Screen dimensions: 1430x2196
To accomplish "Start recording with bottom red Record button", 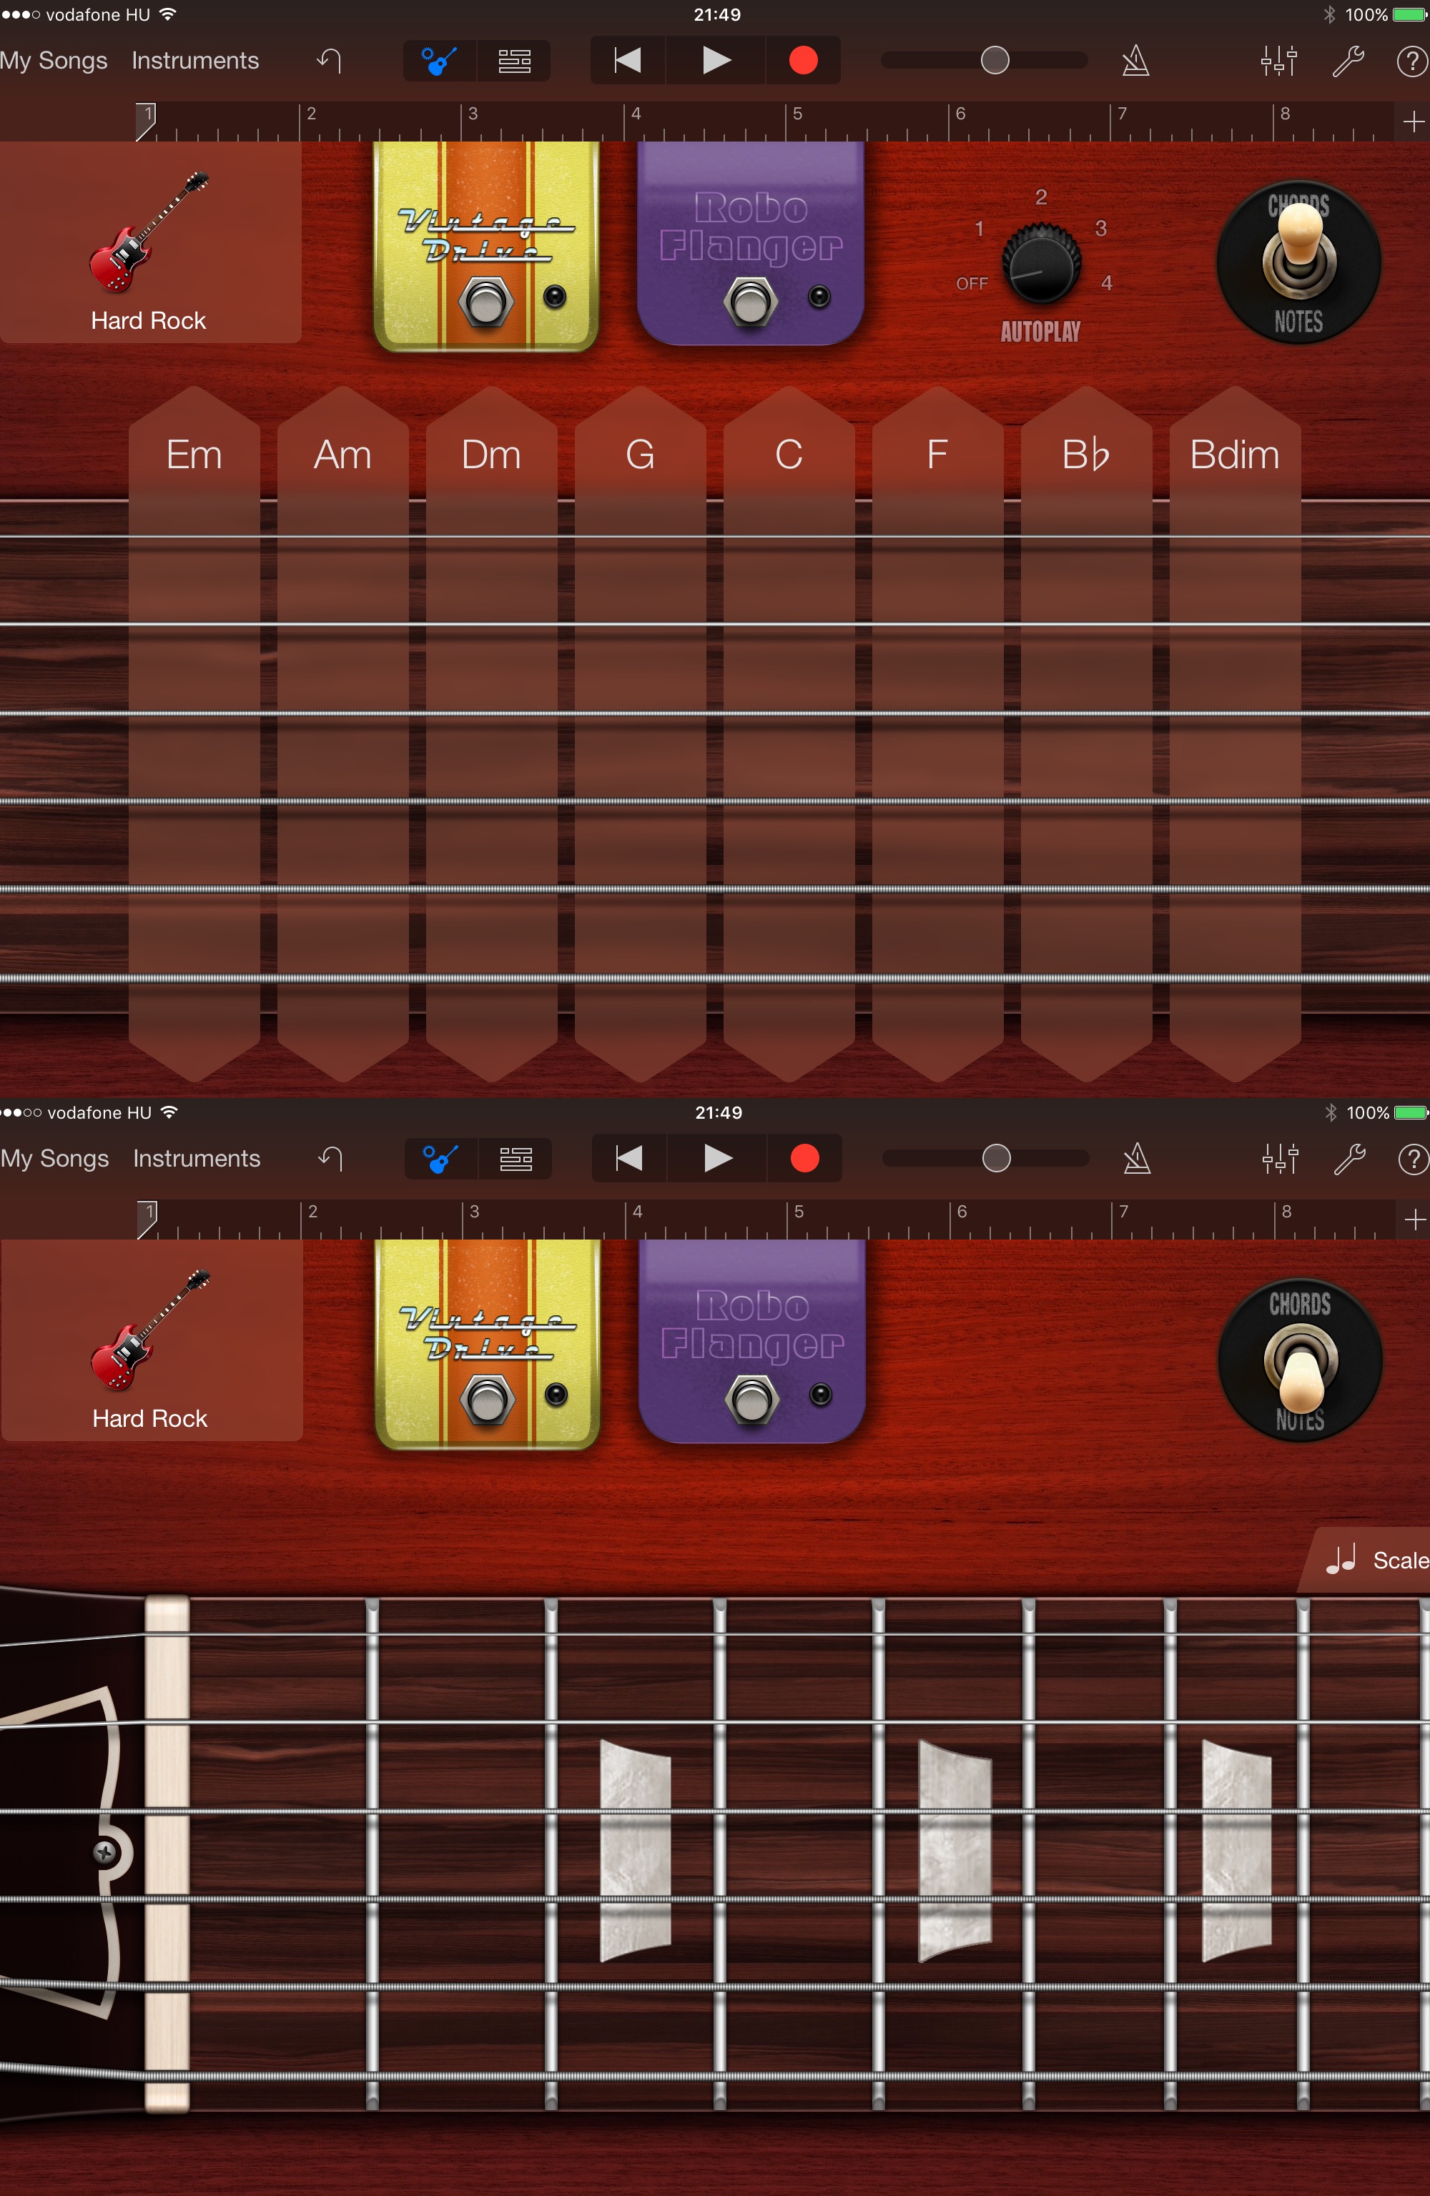I will [805, 1159].
